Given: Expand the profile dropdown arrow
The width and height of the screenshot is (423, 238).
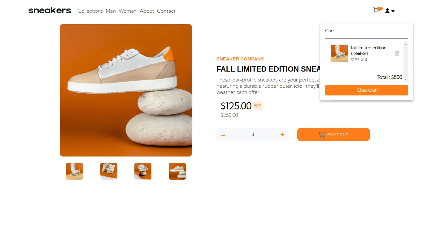Looking at the screenshot, I should 393,11.
